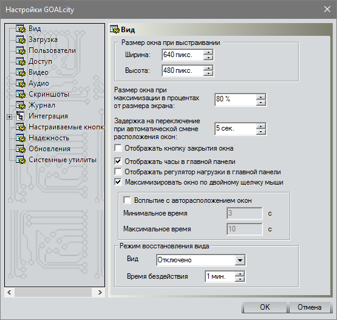This screenshot has height=320, width=337.
Task: Click the 1 мин. idle time field
Action: 220,276
